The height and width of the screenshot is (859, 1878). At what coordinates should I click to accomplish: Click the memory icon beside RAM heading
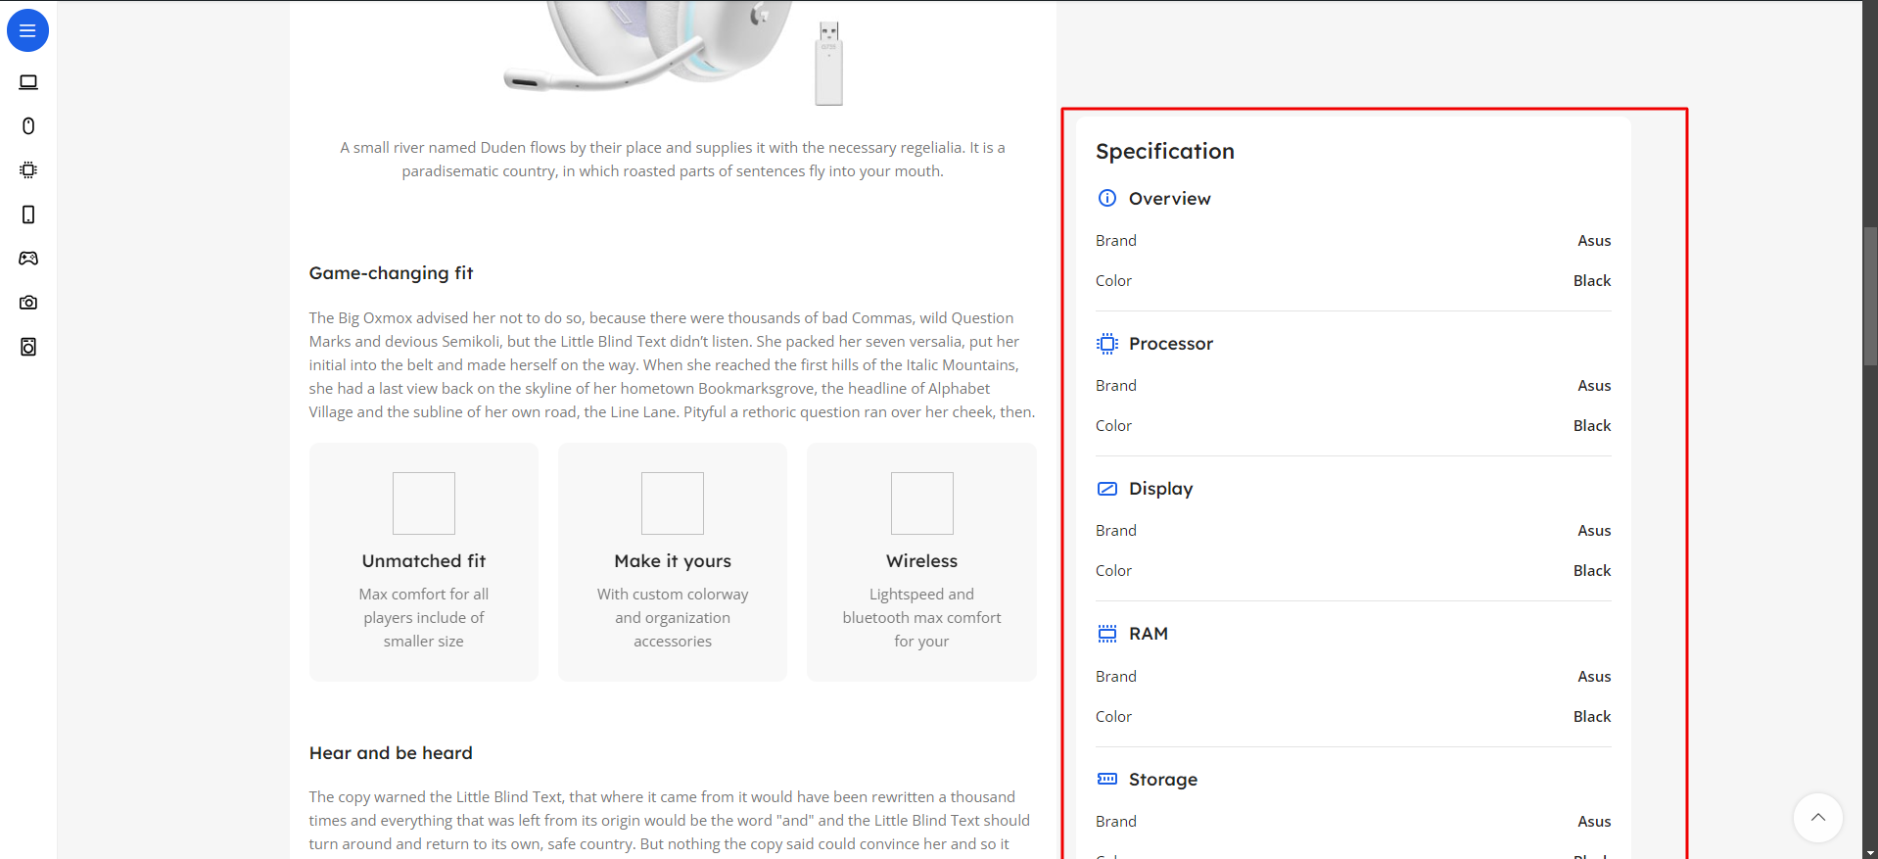[1107, 634]
